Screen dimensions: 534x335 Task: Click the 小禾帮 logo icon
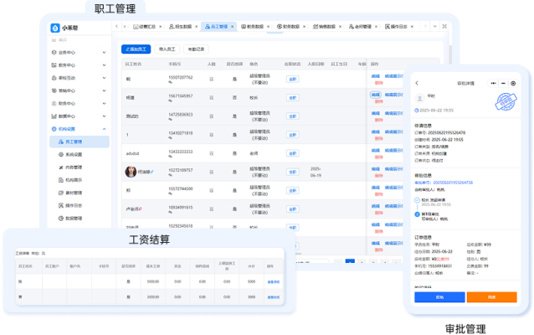pos(55,28)
